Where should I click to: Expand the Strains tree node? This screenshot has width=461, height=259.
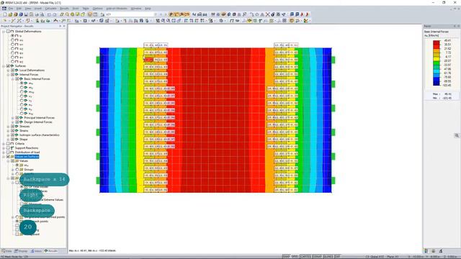(x=8, y=131)
